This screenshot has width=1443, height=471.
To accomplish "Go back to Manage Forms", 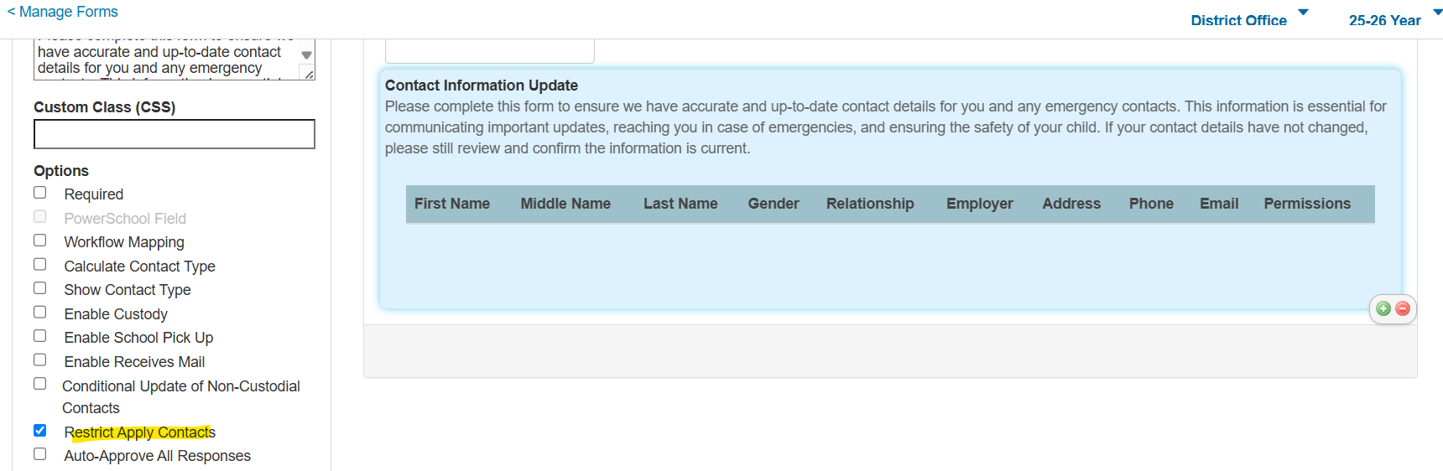I will coord(63,12).
